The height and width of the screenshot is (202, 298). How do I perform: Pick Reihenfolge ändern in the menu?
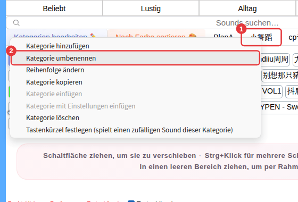135,70
